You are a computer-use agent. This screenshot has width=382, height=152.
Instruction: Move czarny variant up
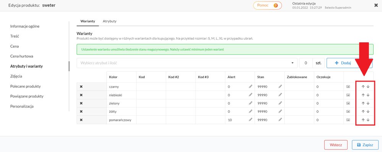[x=363, y=87]
